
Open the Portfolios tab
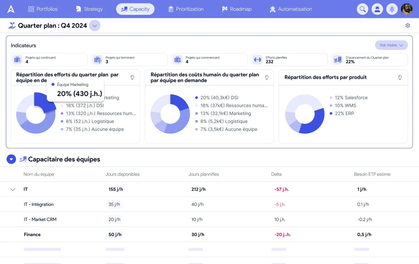point(43,9)
